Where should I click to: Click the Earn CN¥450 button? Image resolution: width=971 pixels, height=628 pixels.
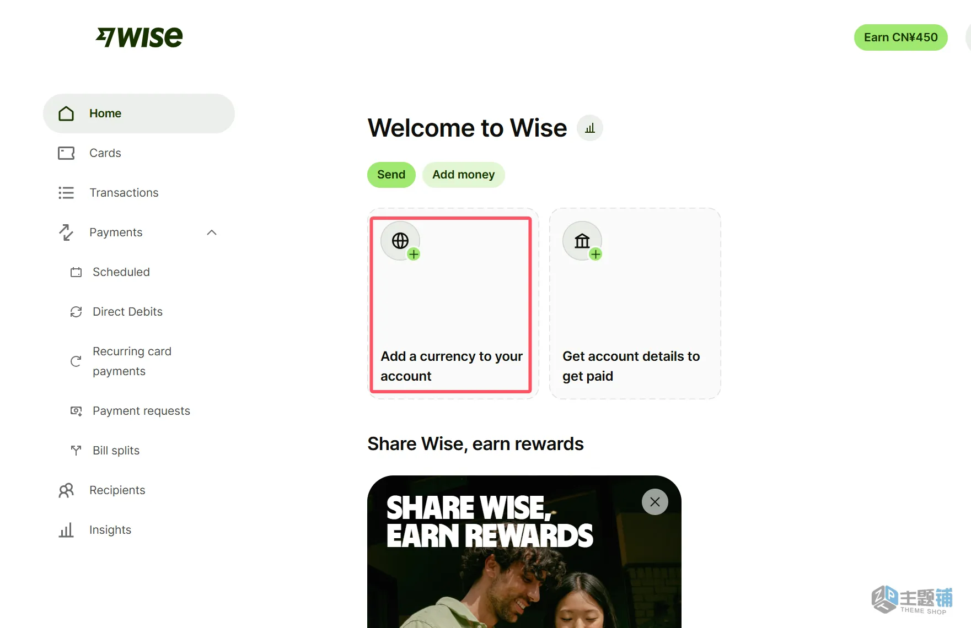[x=901, y=37]
